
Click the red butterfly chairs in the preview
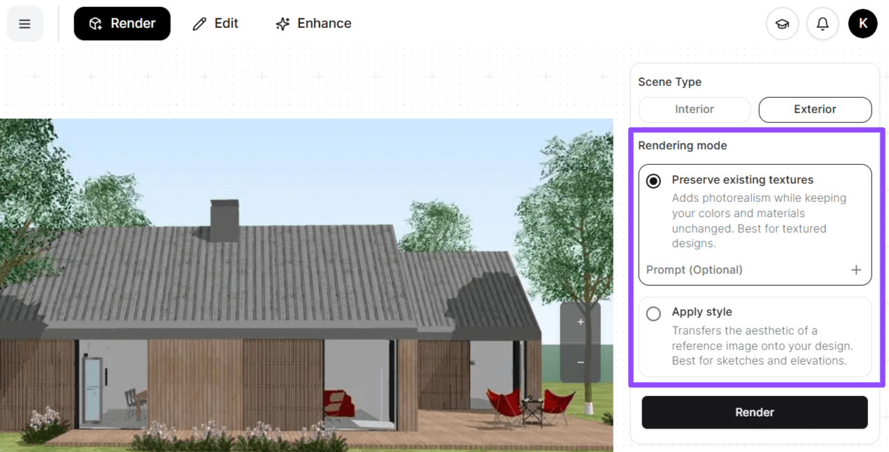click(532, 404)
